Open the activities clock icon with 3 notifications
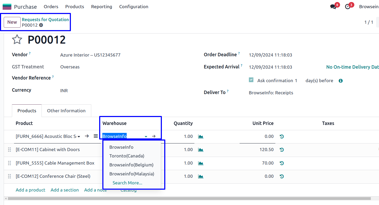Viewport: 379px width, 205px height. [x=348, y=7]
